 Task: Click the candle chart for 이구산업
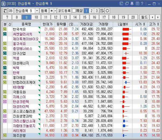pos(126,53)
